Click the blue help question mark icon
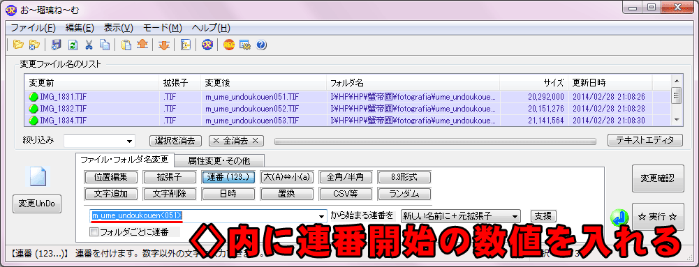The image size is (699, 267). 261,45
